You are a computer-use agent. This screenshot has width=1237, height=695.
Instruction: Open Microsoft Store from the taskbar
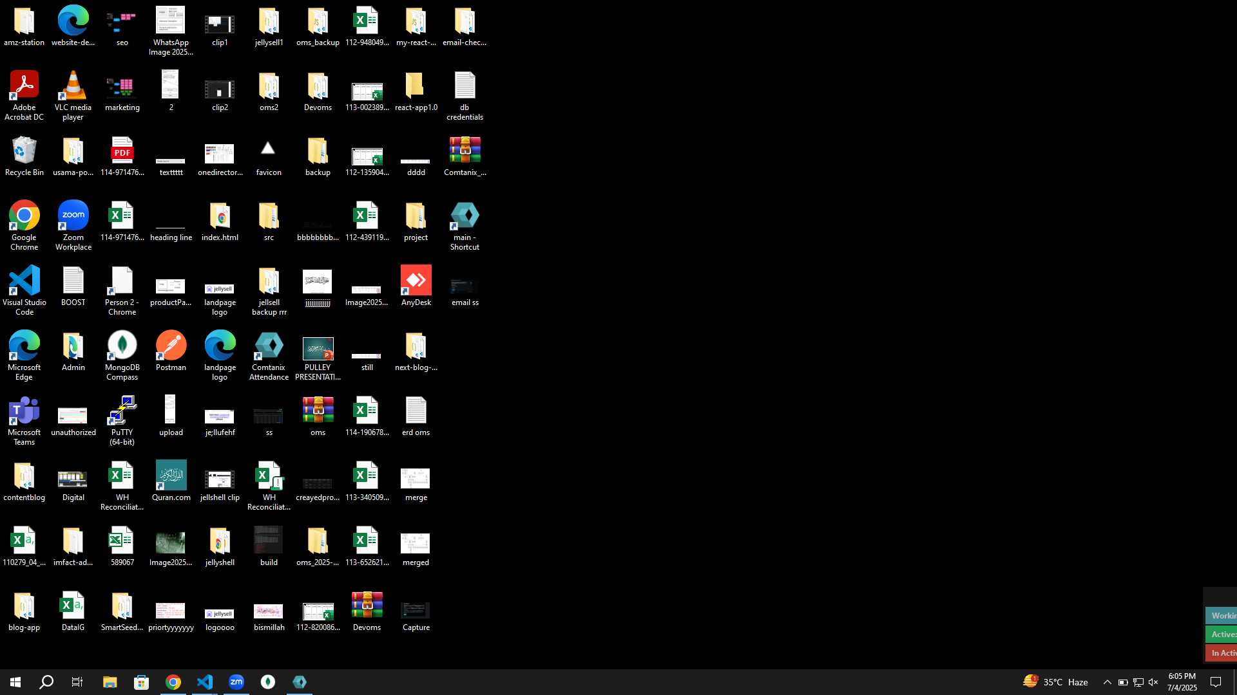(x=141, y=682)
